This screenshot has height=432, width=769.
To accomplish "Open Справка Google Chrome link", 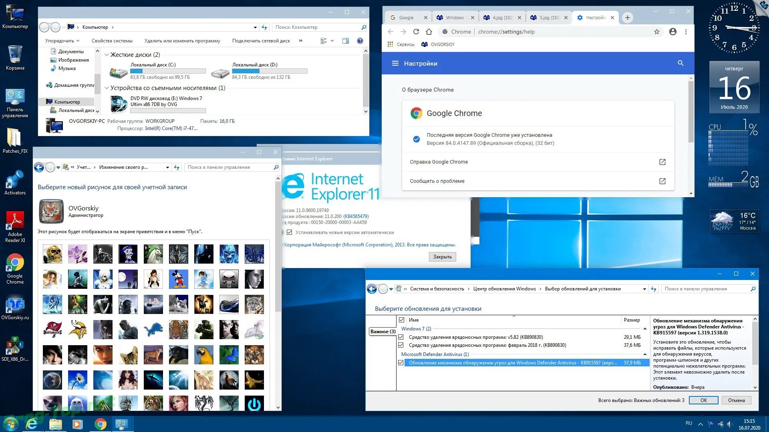I will click(538, 162).
